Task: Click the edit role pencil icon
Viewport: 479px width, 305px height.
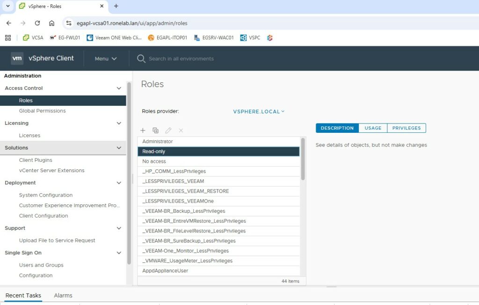Action: 168,131
